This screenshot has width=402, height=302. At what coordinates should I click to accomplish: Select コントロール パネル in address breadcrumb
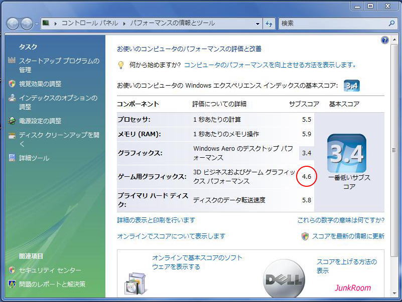pos(90,24)
